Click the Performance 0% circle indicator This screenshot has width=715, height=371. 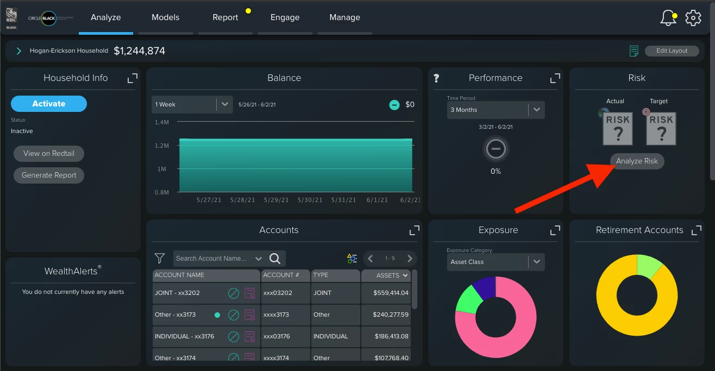point(496,149)
